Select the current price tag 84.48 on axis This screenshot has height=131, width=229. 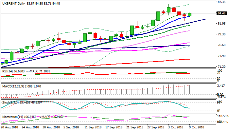(222, 13)
